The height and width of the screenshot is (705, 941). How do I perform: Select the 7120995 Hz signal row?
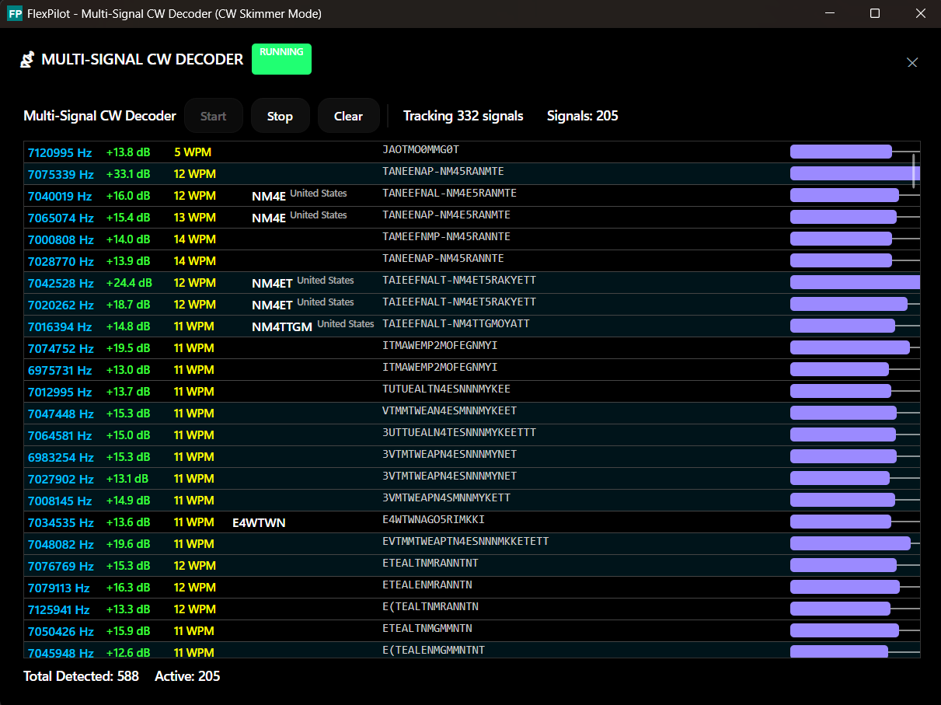[60, 152]
